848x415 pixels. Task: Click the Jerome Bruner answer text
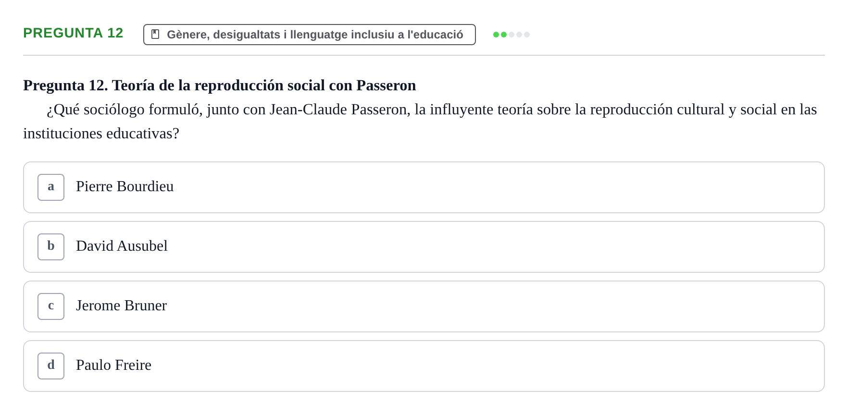(122, 305)
